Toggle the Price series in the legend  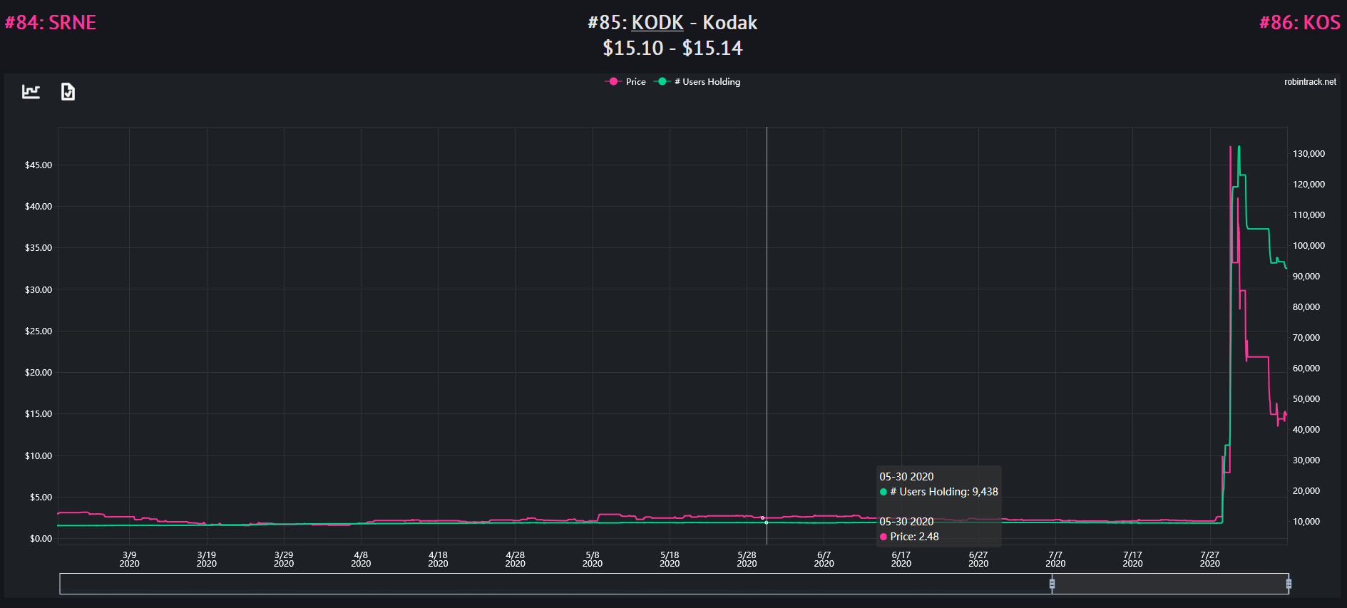pyautogui.click(x=625, y=82)
